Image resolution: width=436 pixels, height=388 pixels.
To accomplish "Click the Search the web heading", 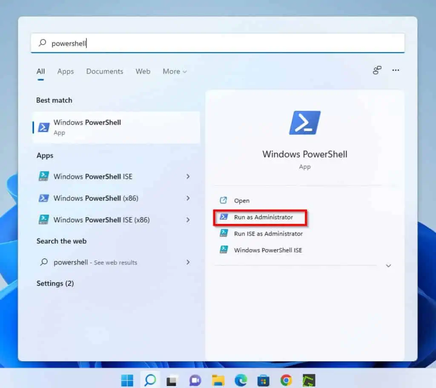I will [61, 241].
